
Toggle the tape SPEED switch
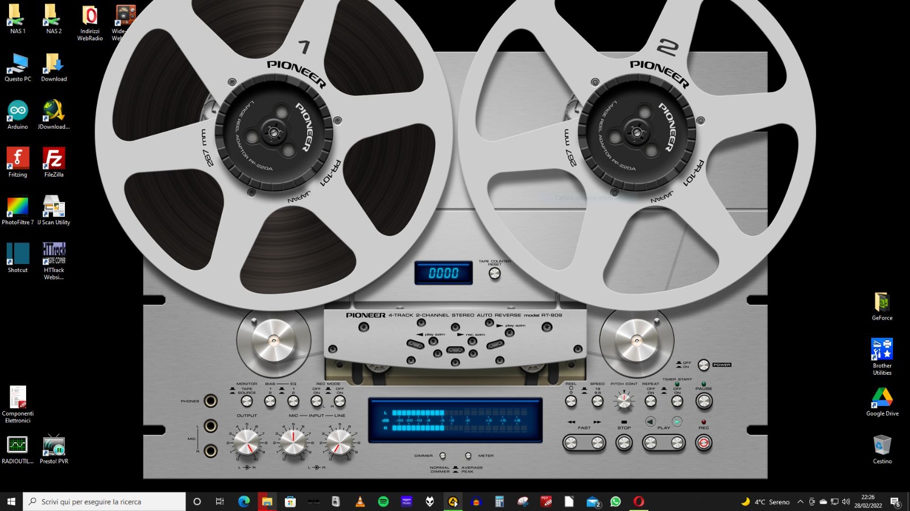(x=597, y=401)
